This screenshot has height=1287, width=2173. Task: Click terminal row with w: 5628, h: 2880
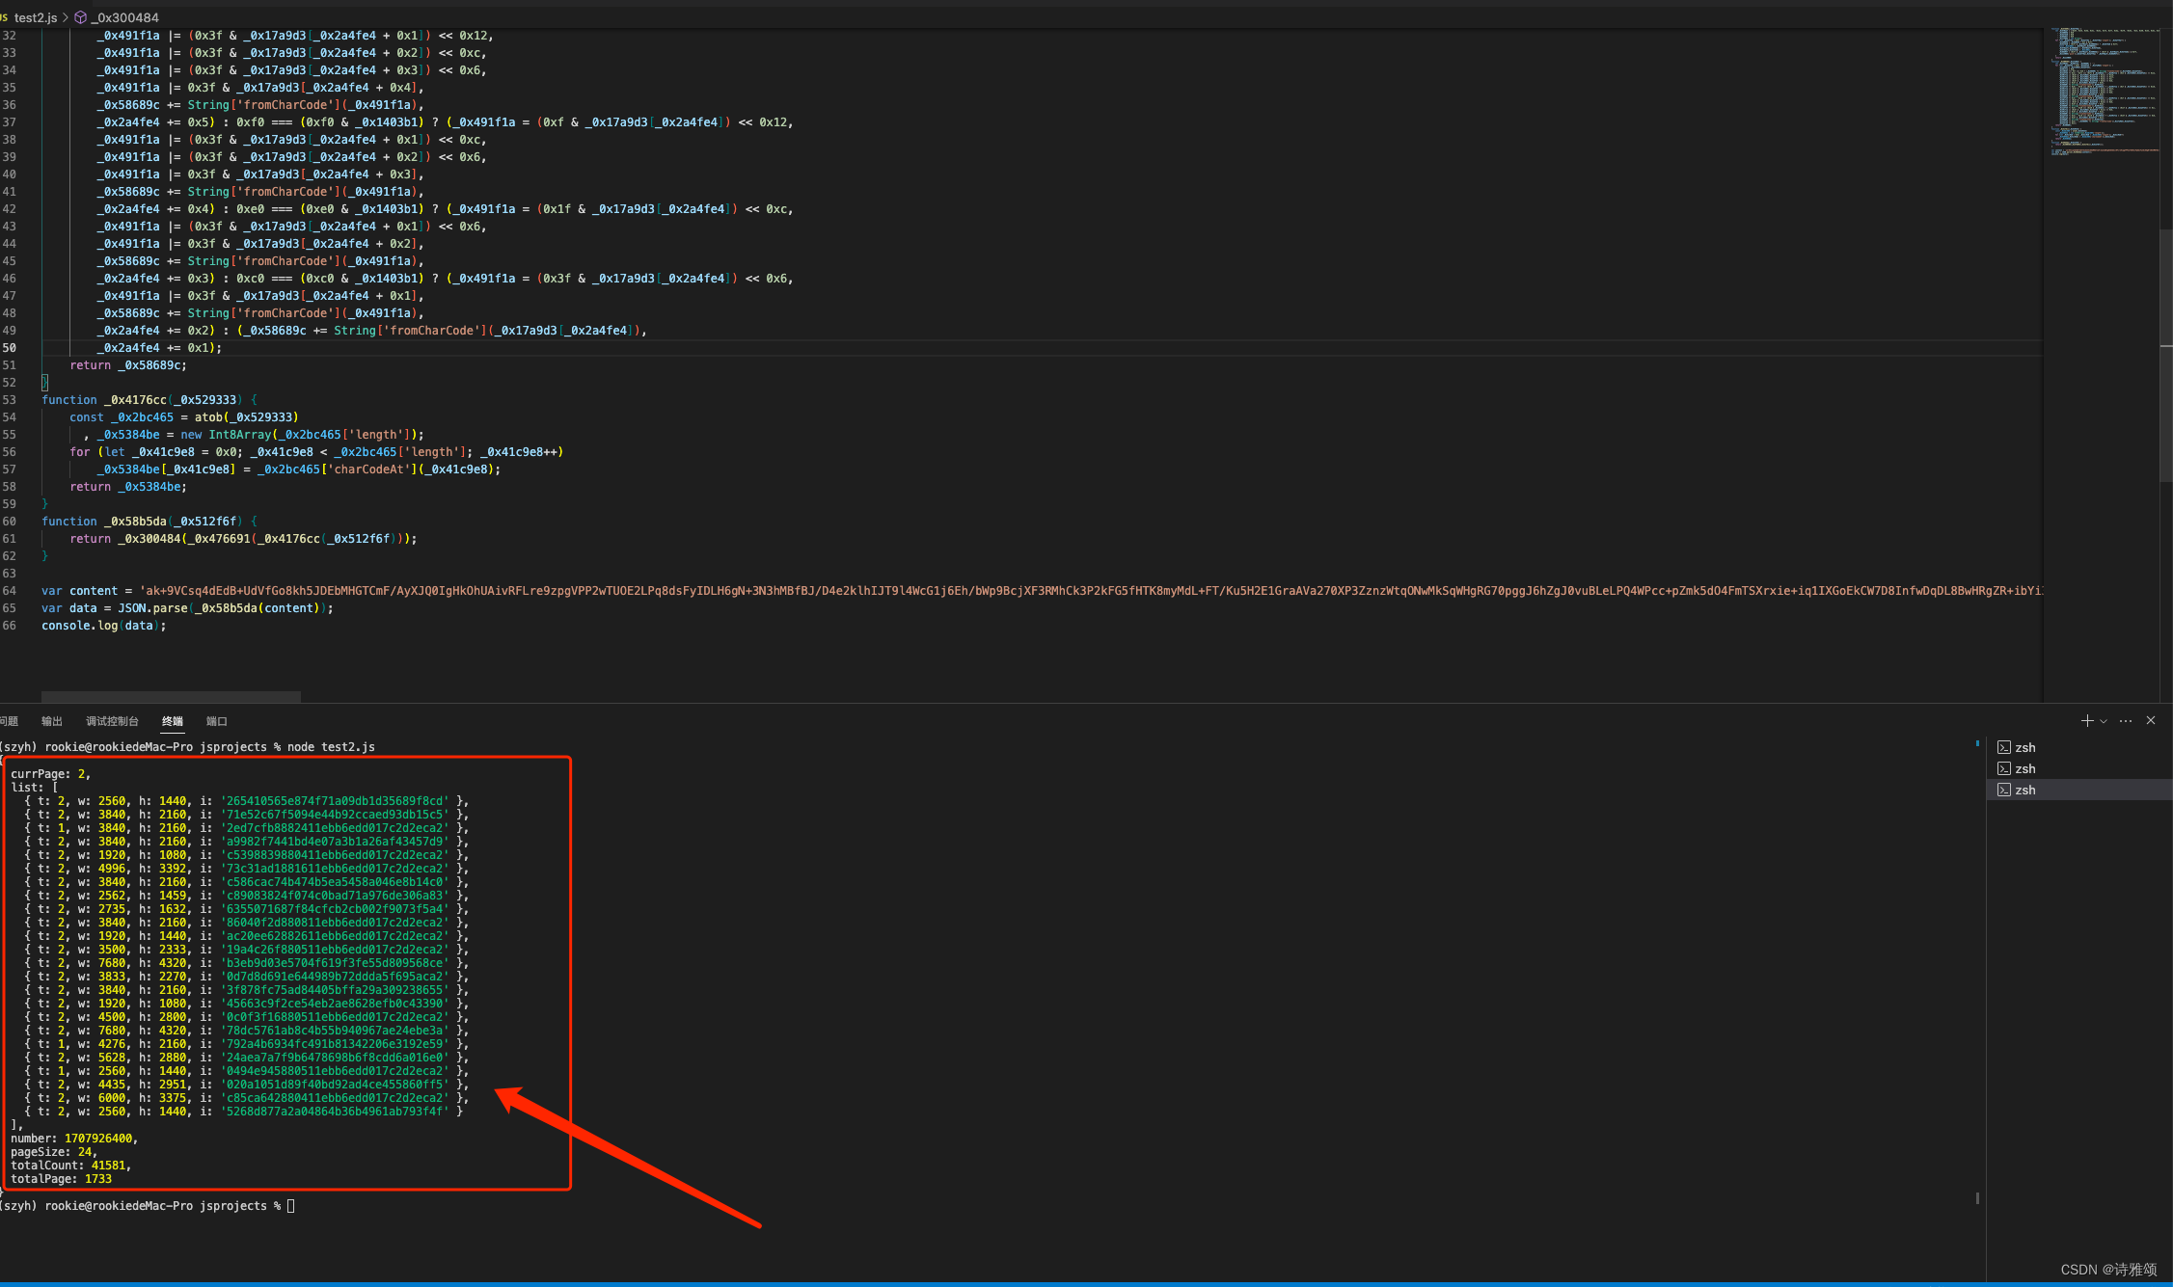tap(247, 1058)
